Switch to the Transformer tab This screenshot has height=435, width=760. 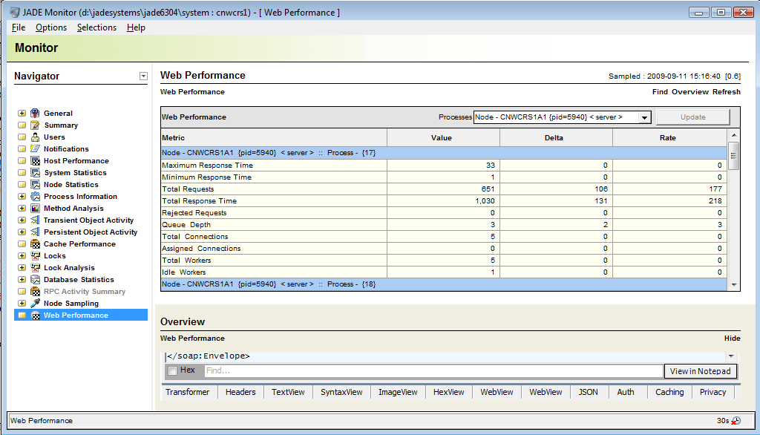[188, 392]
